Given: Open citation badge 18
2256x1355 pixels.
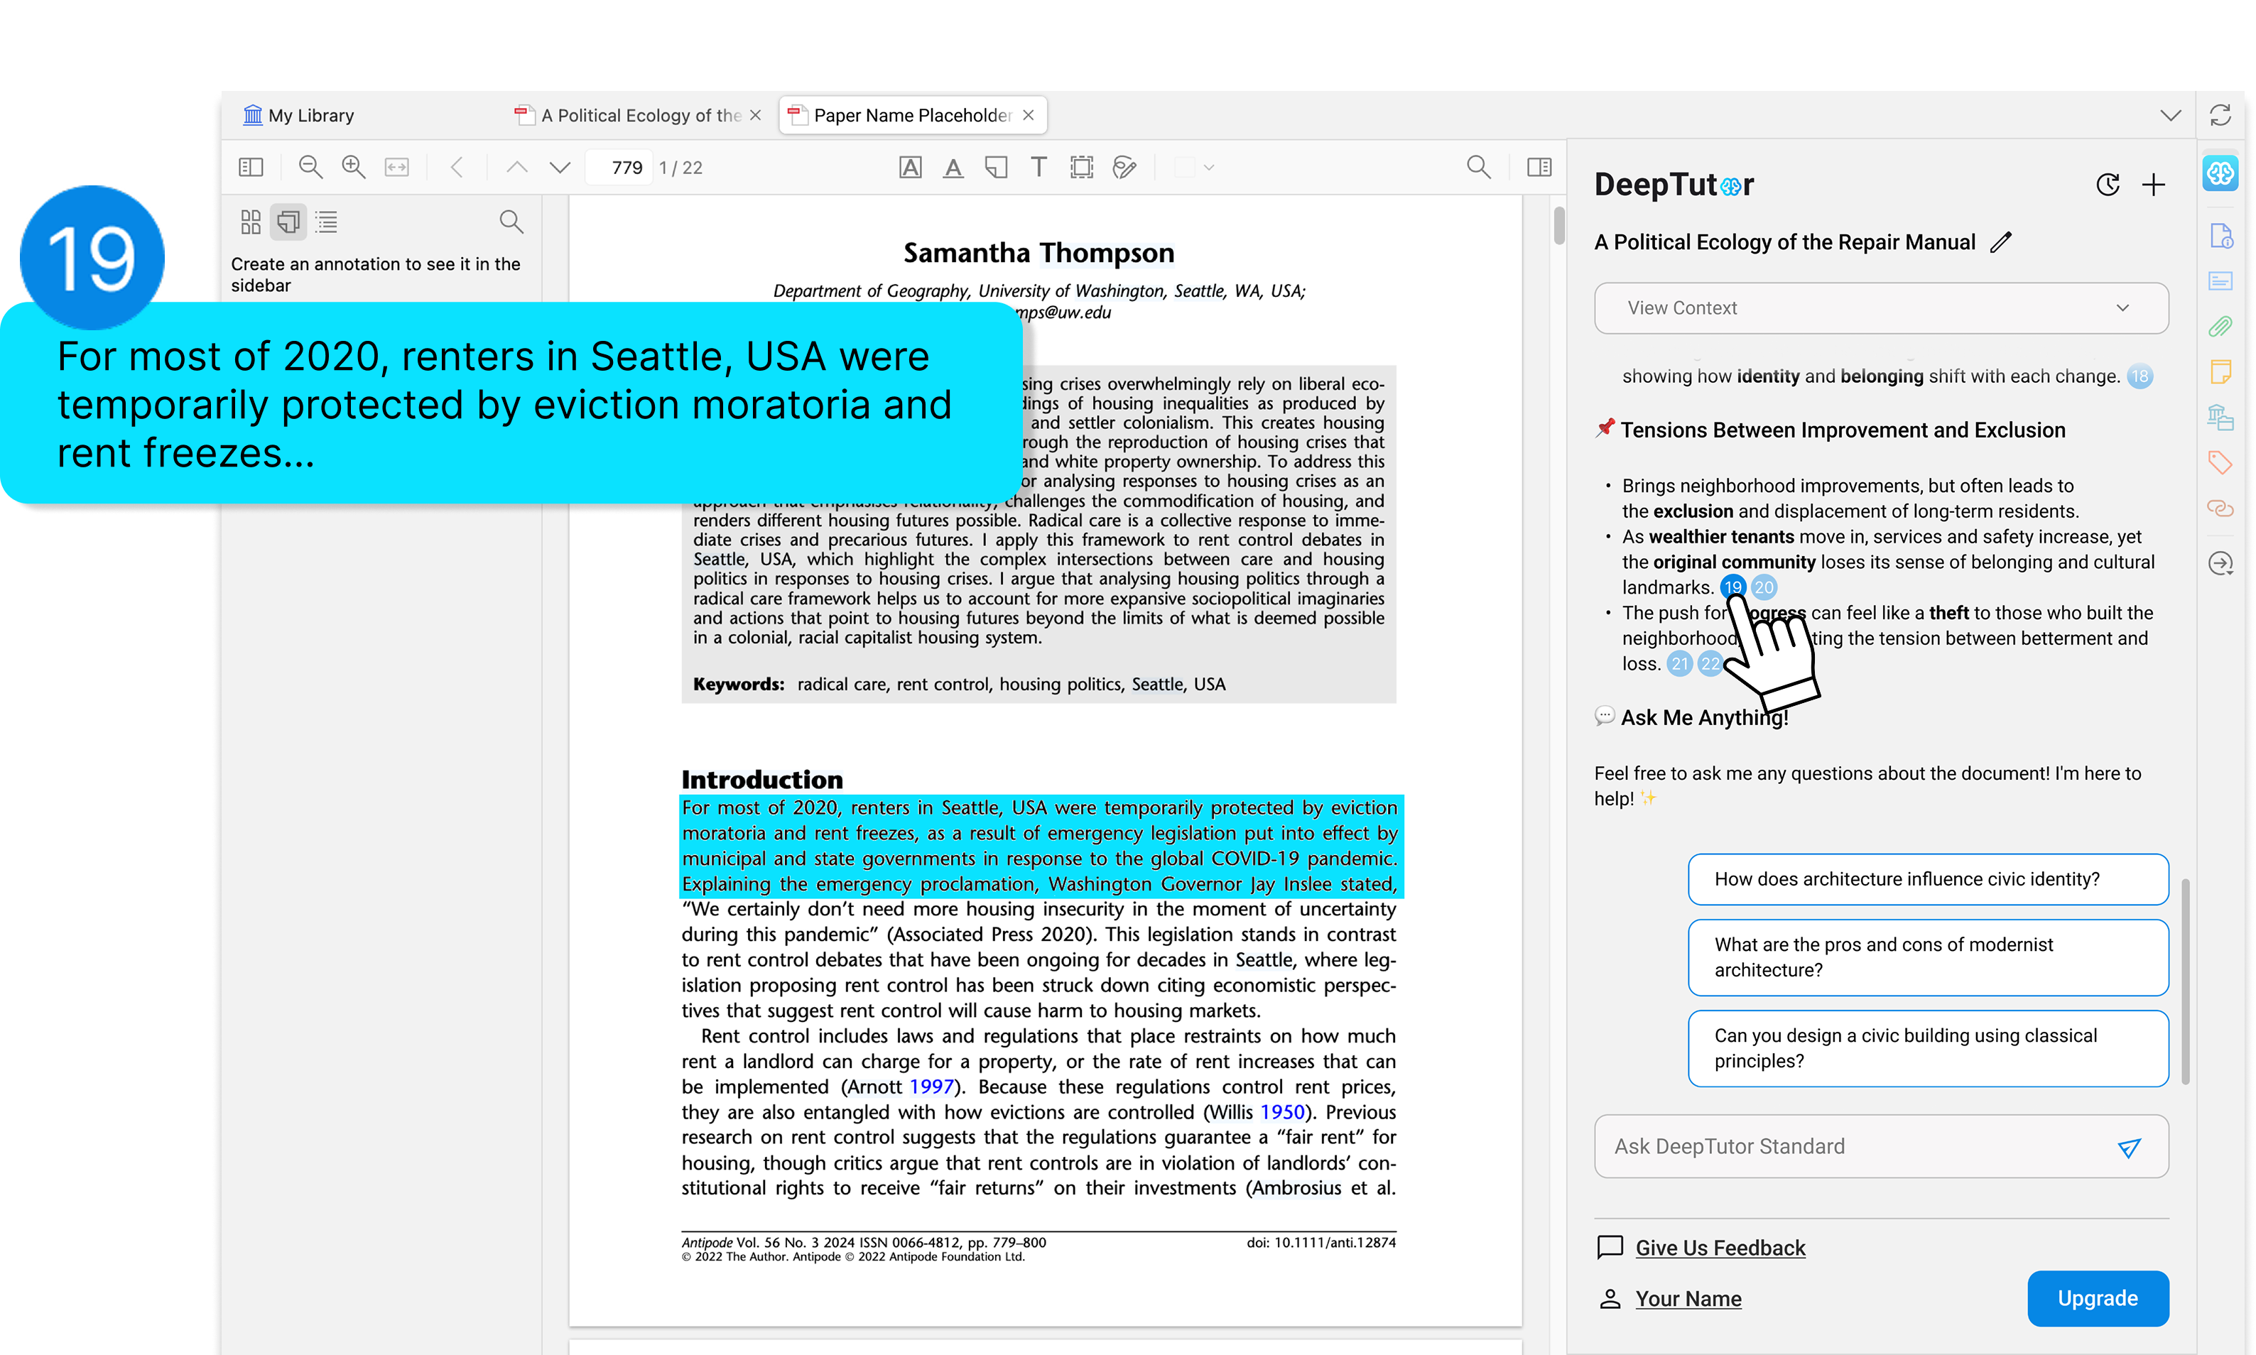Looking at the screenshot, I should point(2140,376).
